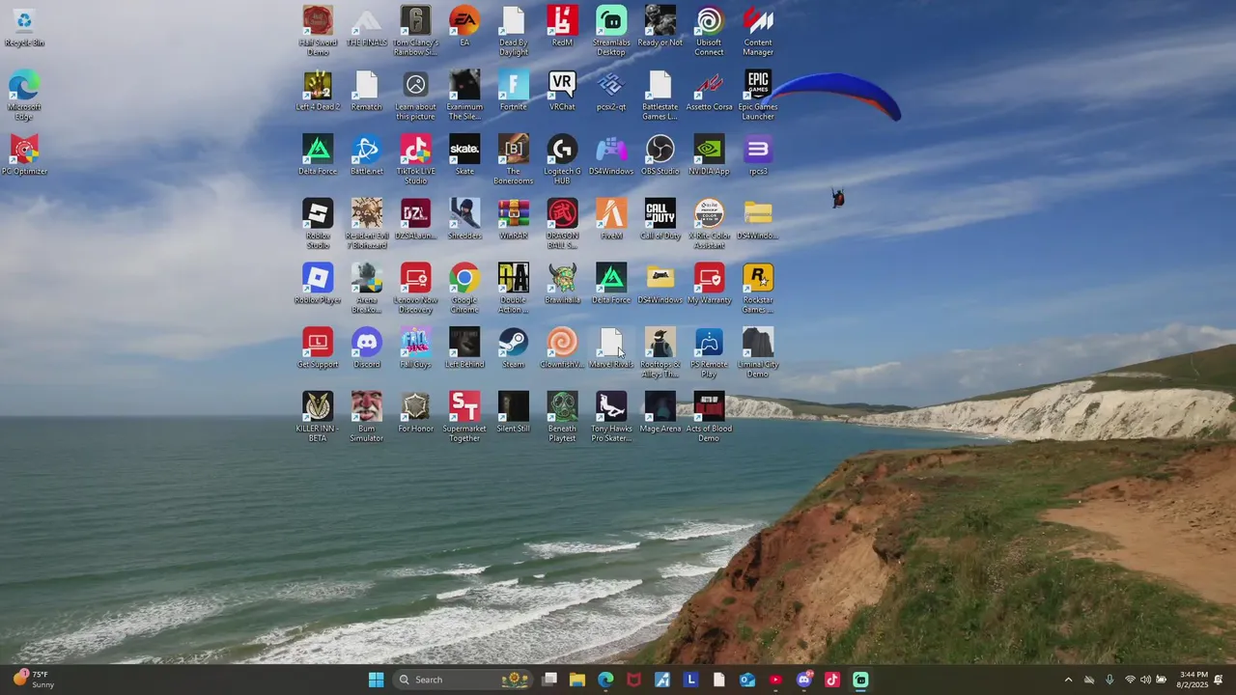This screenshot has width=1236, height=695.
Task: Select Tony Hawks Pro Skater shortcut
Action: click(x=611, y=417)
